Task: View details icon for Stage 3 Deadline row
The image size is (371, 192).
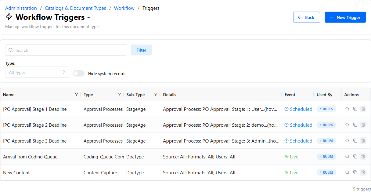Action: [347, 141]
